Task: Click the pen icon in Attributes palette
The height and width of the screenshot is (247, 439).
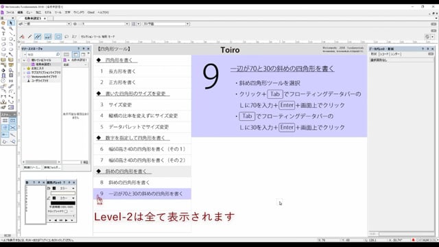Action: coord(49,198)
